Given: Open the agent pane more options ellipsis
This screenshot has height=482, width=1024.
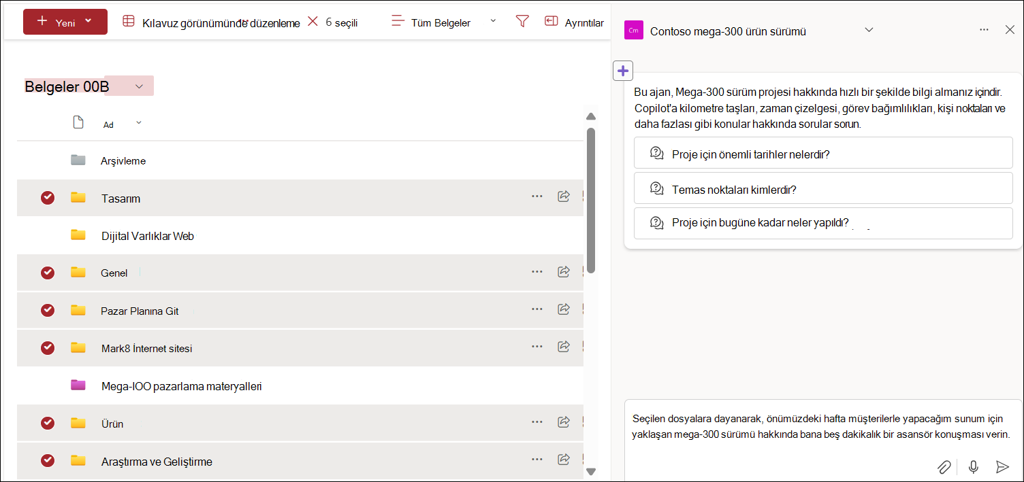Looking at the screenshot, I should tap(984, 30).
